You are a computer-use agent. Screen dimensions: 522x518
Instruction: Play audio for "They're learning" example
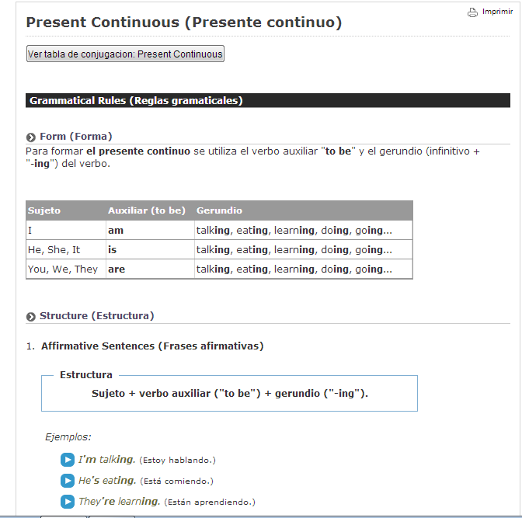click(x=68, y=502)
